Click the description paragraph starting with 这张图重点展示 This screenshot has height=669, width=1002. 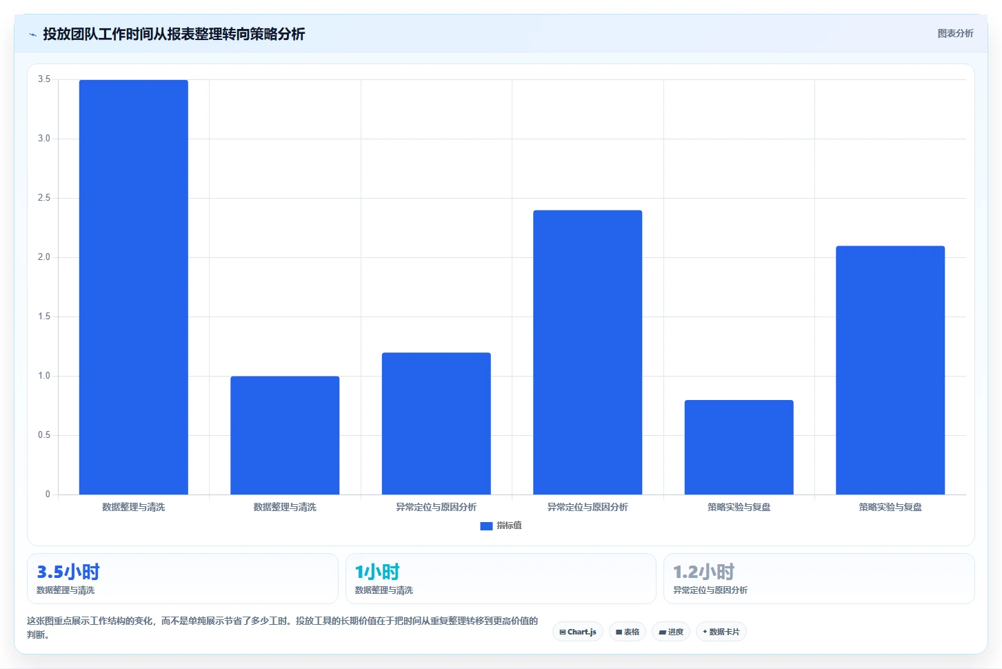(283, 628)
